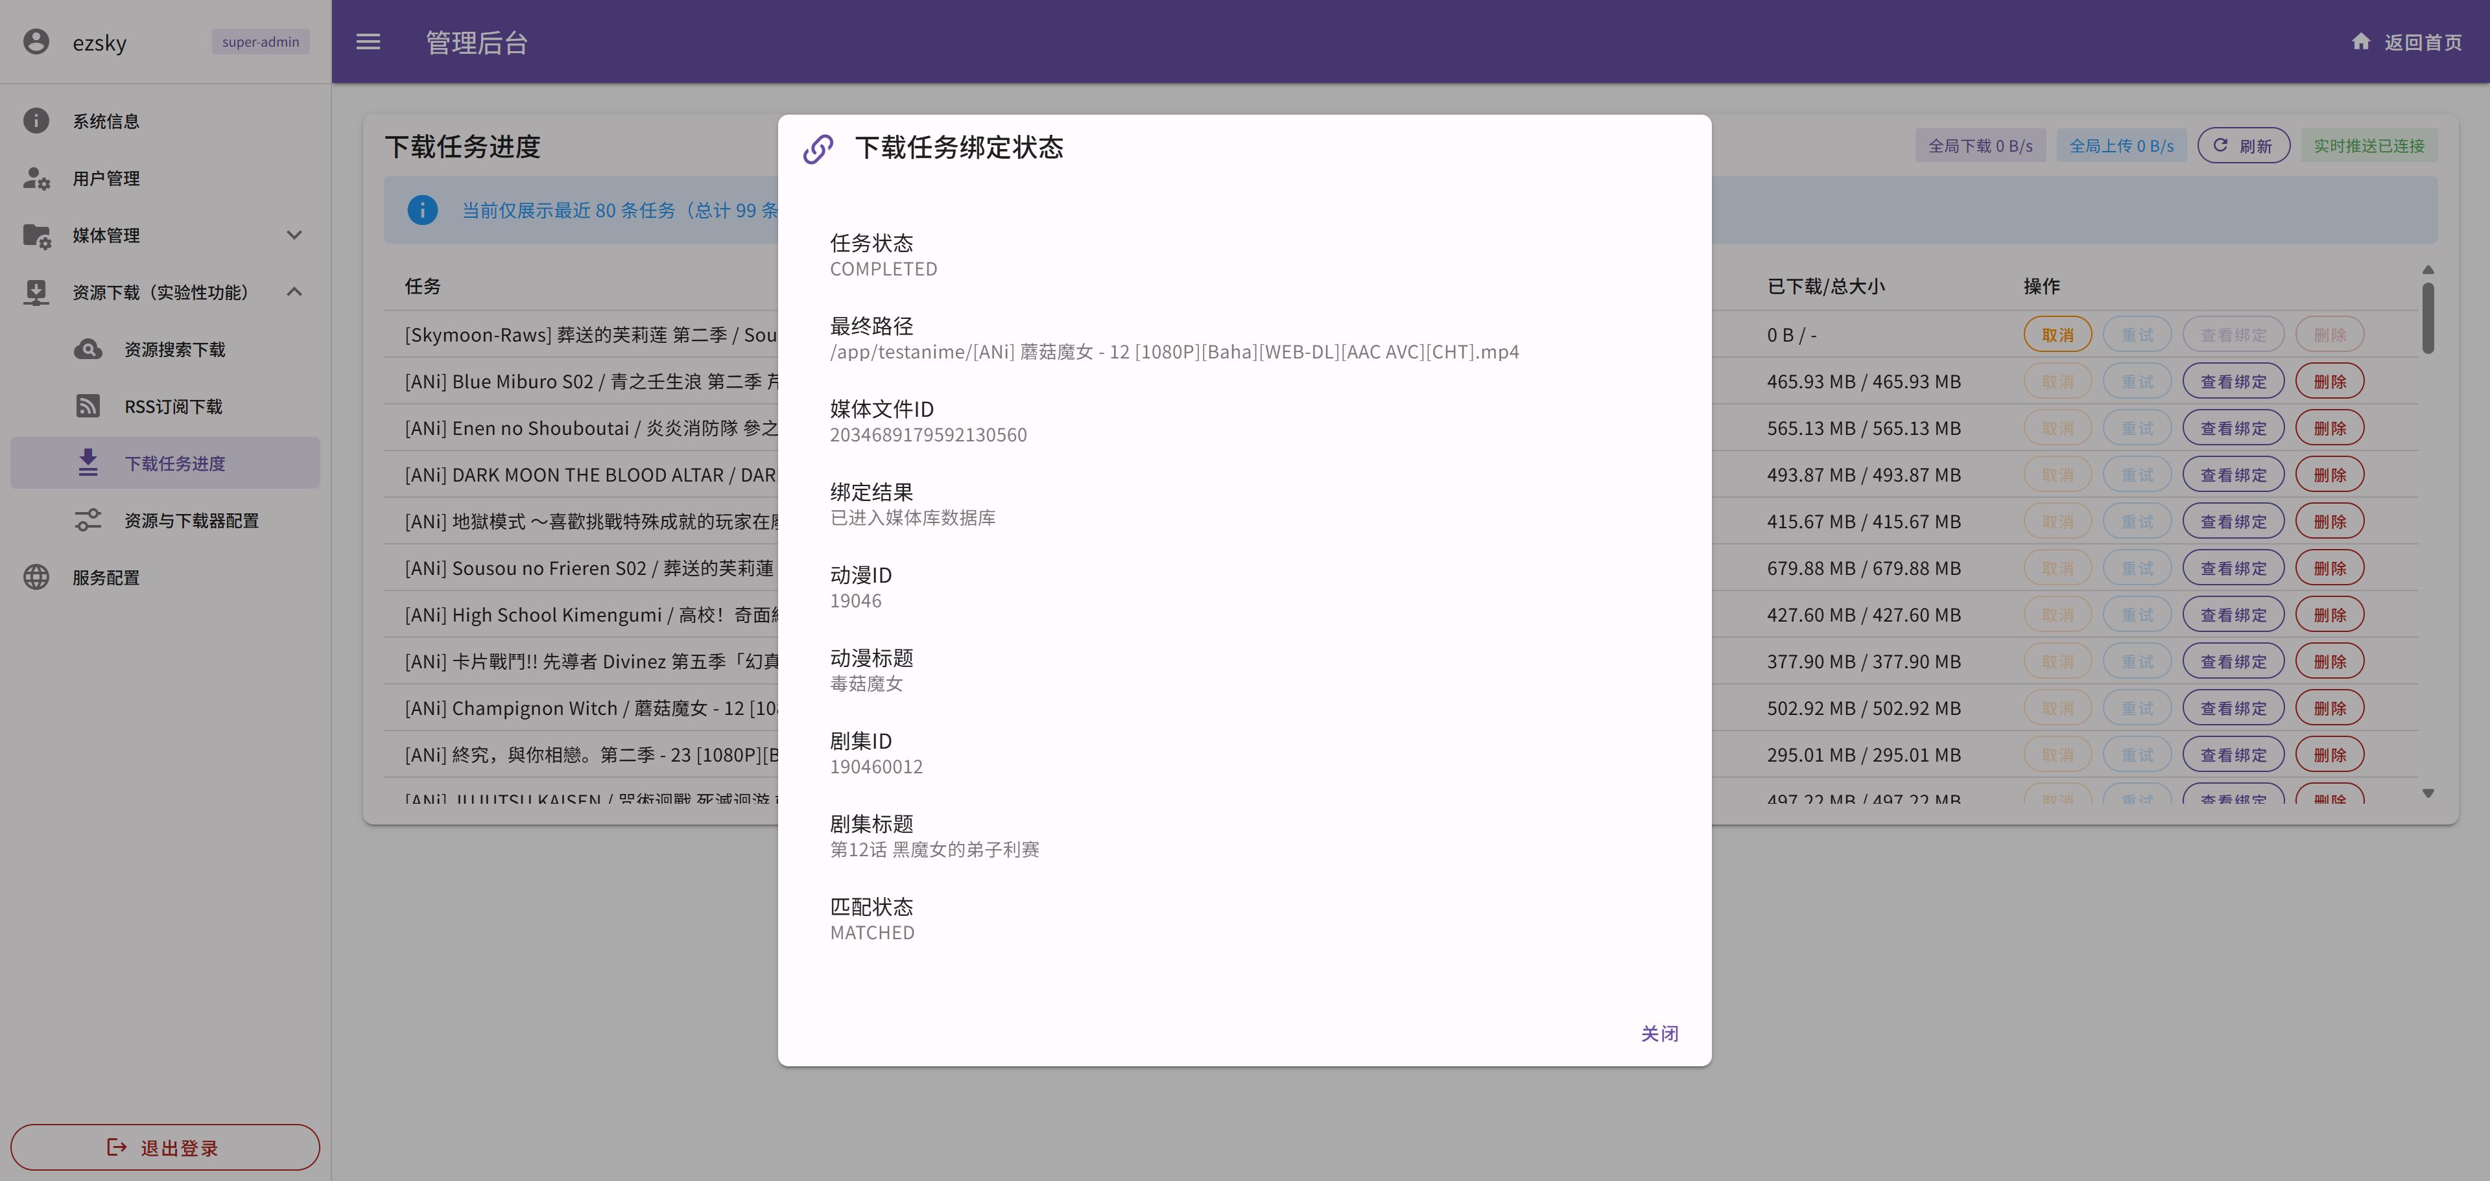Delete the Blue Miburo S02 task
The width and height of the screenshot is (2490, 1181).
click(x=2330, y=382)
